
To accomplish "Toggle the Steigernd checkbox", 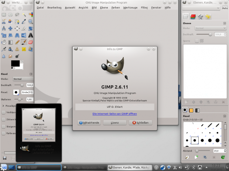I will pyautogui.click(x=3, y=127).
